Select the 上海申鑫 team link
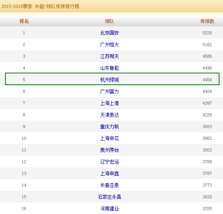 (109, 173)
